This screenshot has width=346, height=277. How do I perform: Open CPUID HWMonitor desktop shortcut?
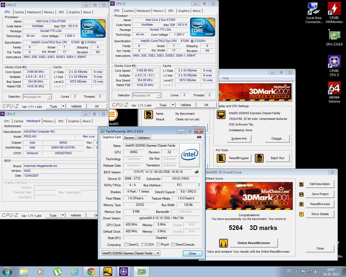(334, 12)
